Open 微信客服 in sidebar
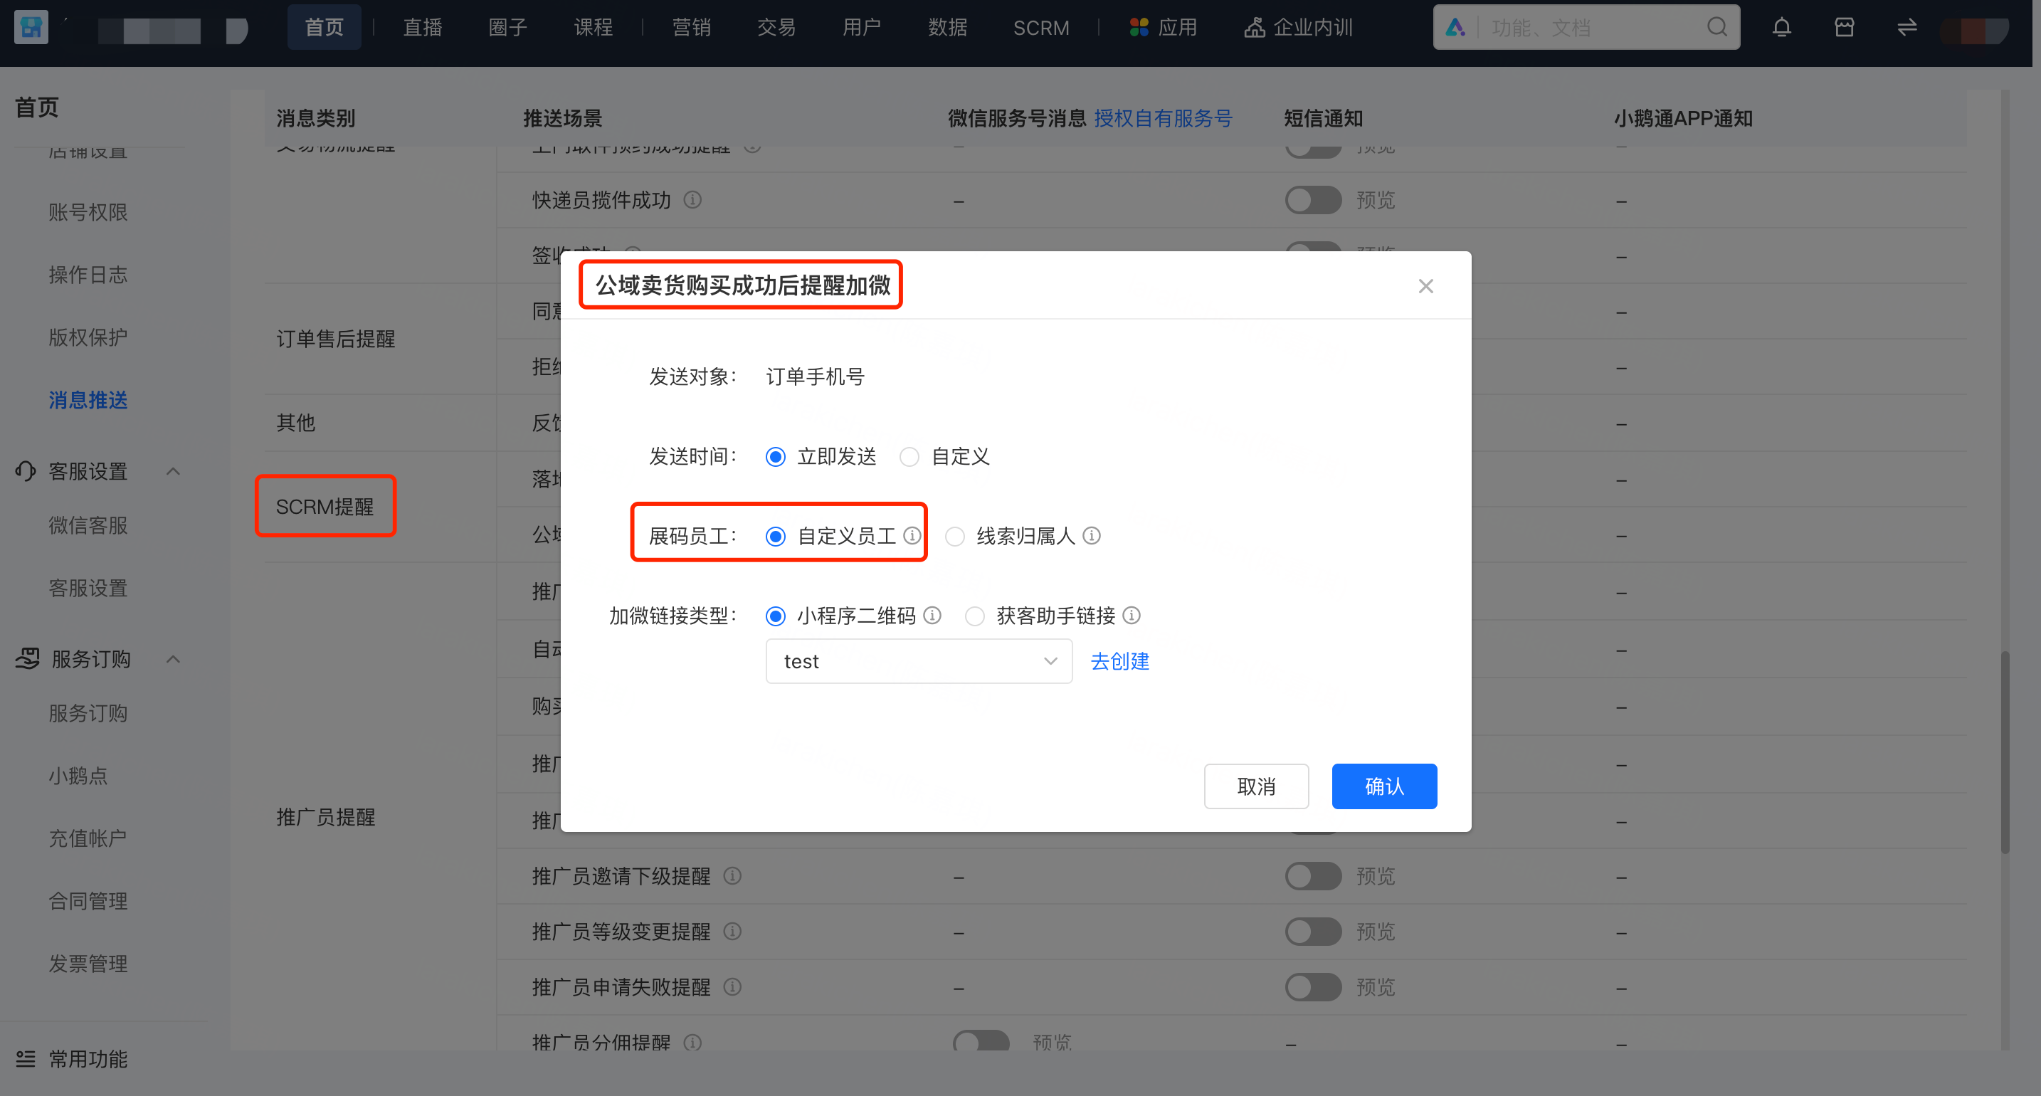The width and height of the screenshot is (2041, 1096). tap(88, 525)
